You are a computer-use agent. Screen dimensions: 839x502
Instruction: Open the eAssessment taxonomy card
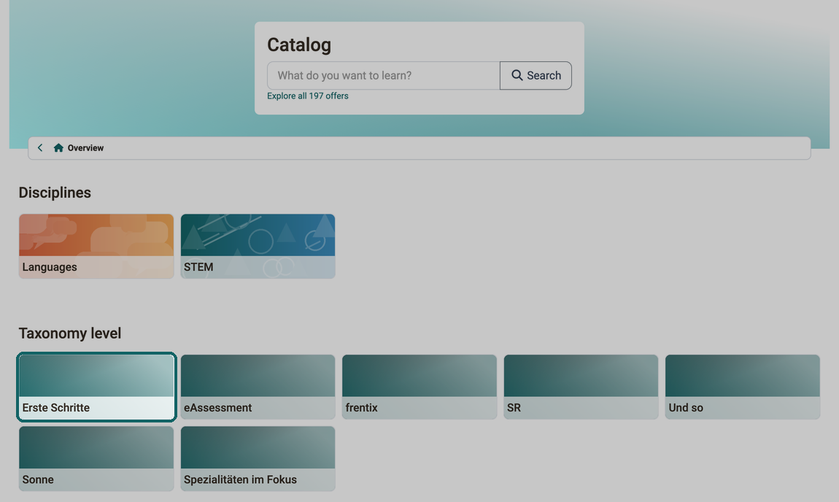258,387
